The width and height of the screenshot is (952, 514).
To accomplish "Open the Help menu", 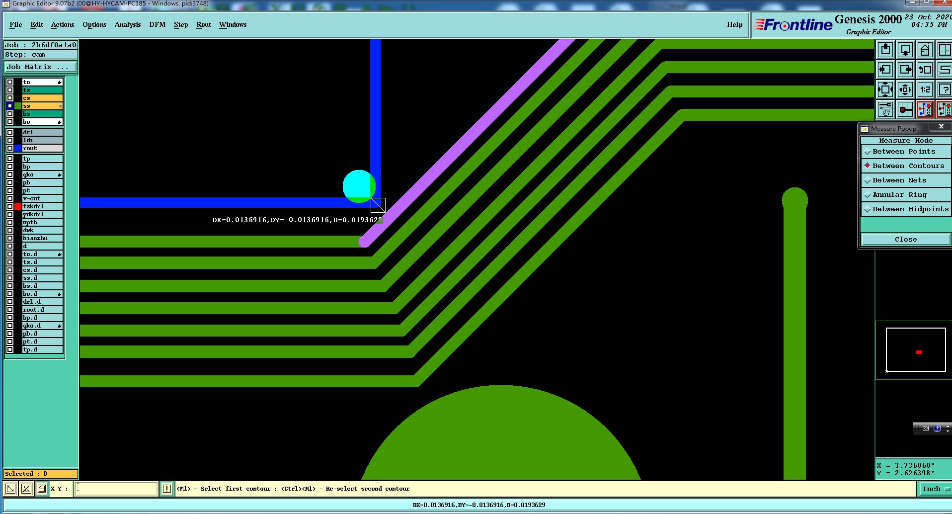I will point(735,24).
